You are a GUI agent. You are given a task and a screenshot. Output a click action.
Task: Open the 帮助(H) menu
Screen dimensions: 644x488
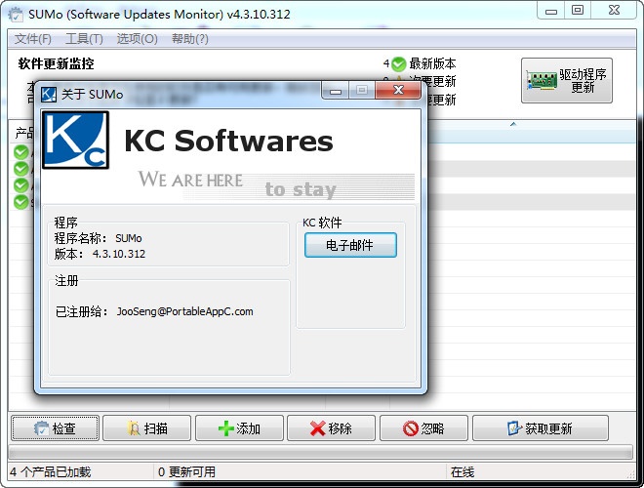pyautogui.click(x=190, y=39)
